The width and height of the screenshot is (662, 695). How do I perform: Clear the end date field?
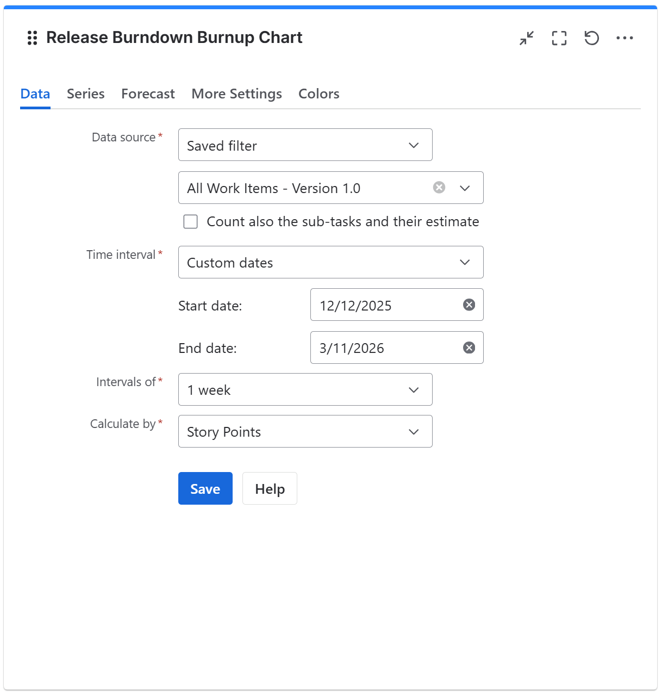pos(469,347)
